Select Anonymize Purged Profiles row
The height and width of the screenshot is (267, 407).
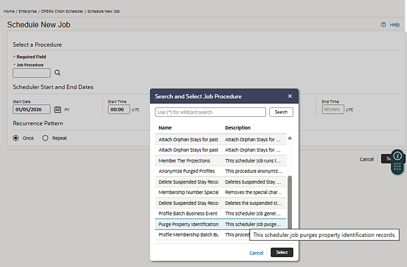point(221,172)
